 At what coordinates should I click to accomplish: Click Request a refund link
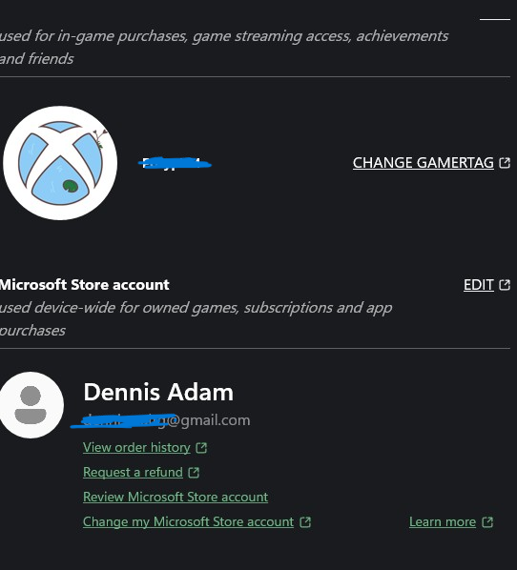pos(133,472)
